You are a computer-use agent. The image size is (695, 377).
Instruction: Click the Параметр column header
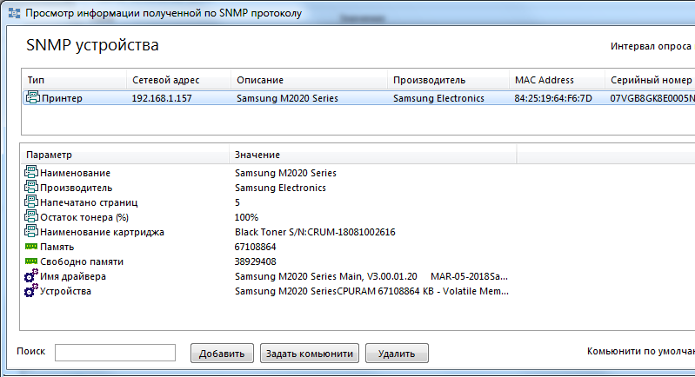[124, 155]
